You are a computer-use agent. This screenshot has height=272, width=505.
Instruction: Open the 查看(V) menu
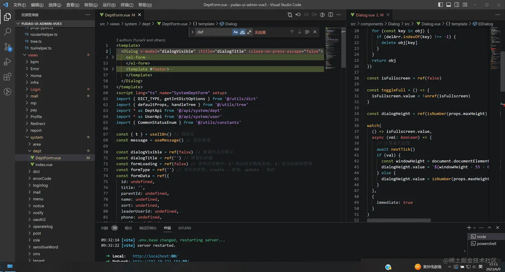point(72,5)
